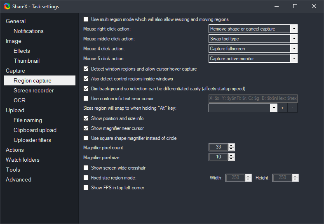The height and width of the screenshot is (224, 324).
Task: Open the Advanced settings section
Action: coord(19,179)
